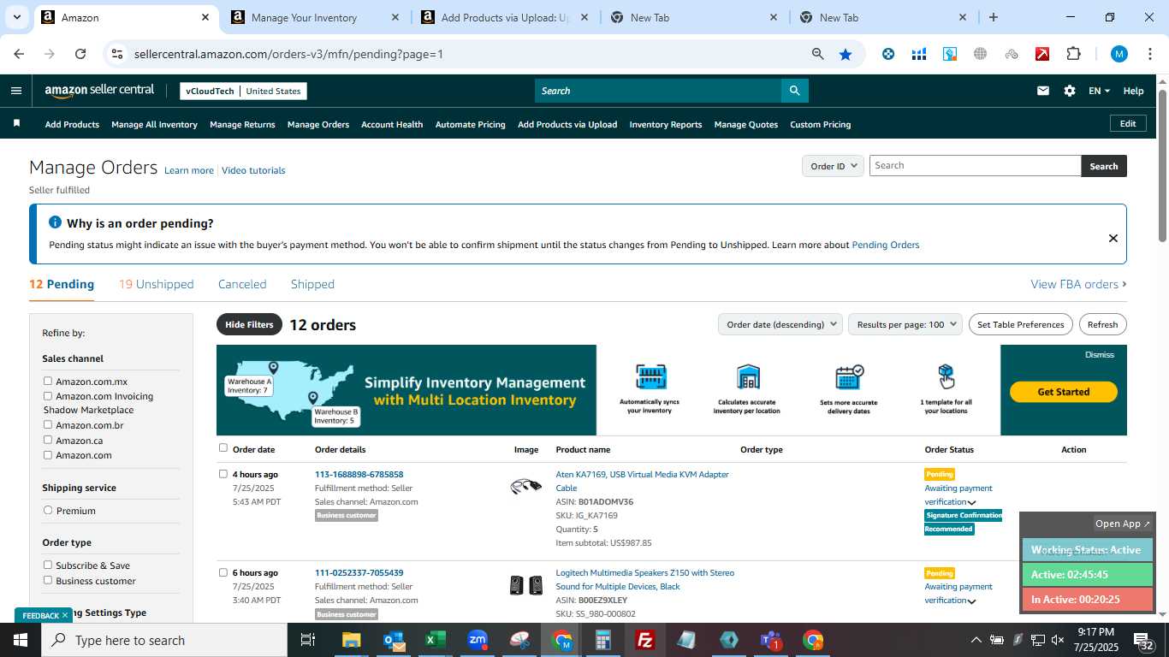
Task: Close the 'Why is an order pending' banner
Action: [x=1113, y=238]
